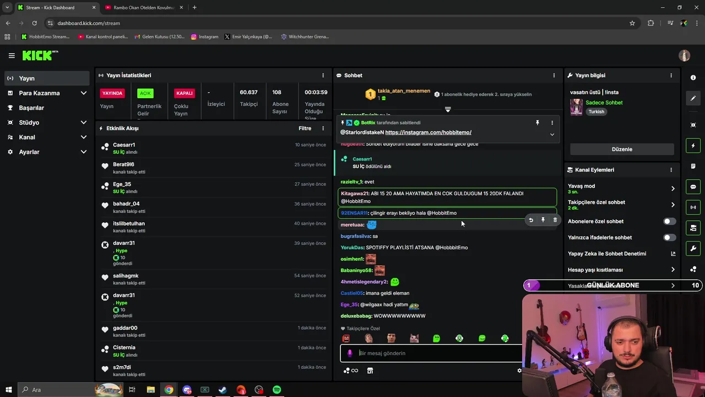Open the hamburger menu next to Kick logo
705x397 pixels.
click(x=12, y=56)
